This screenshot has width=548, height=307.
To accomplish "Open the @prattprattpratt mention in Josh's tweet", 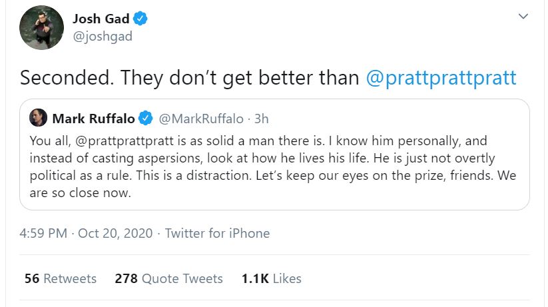I will (441, 77).
